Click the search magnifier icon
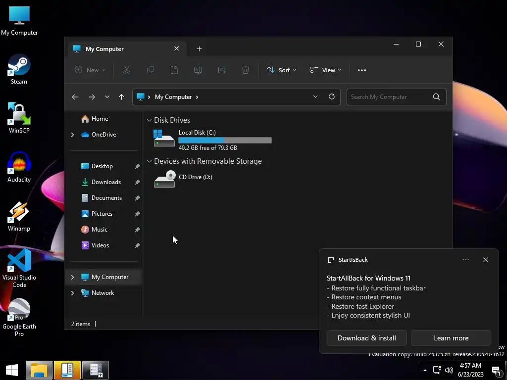 pyautogui.click(x=437, y=97)
